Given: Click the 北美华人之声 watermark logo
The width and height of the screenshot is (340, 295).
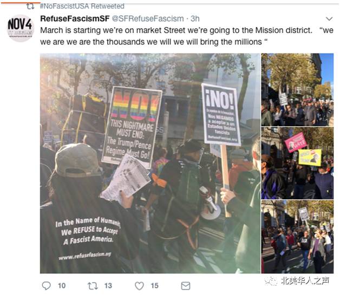Looking at the screenshot, I should tap(297, 281).
